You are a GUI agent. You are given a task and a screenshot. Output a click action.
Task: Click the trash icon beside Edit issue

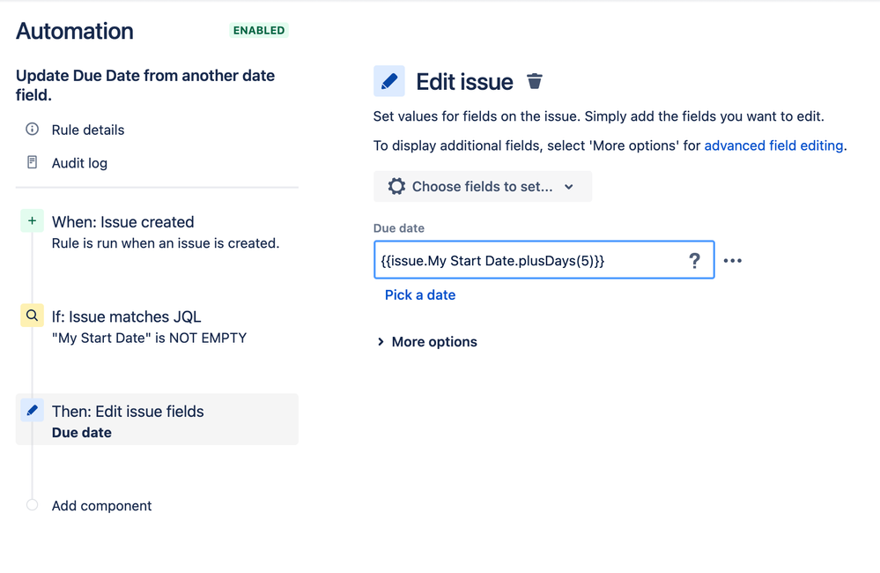[535, 81]
